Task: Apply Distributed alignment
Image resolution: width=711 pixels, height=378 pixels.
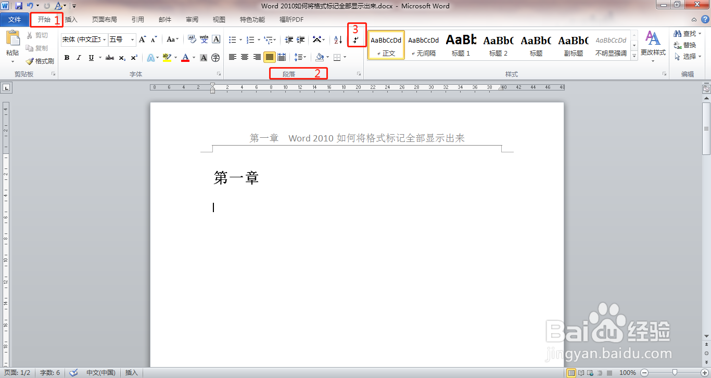Action: [x=282, y=57]
